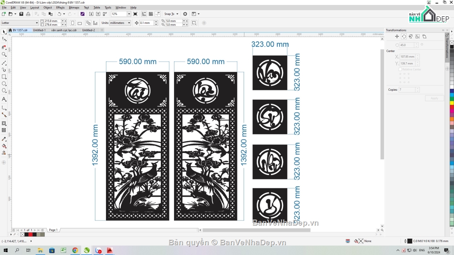Open the Bitmaps menu
The height and width of the screenshot is (255, 454).
pos(74,8)
